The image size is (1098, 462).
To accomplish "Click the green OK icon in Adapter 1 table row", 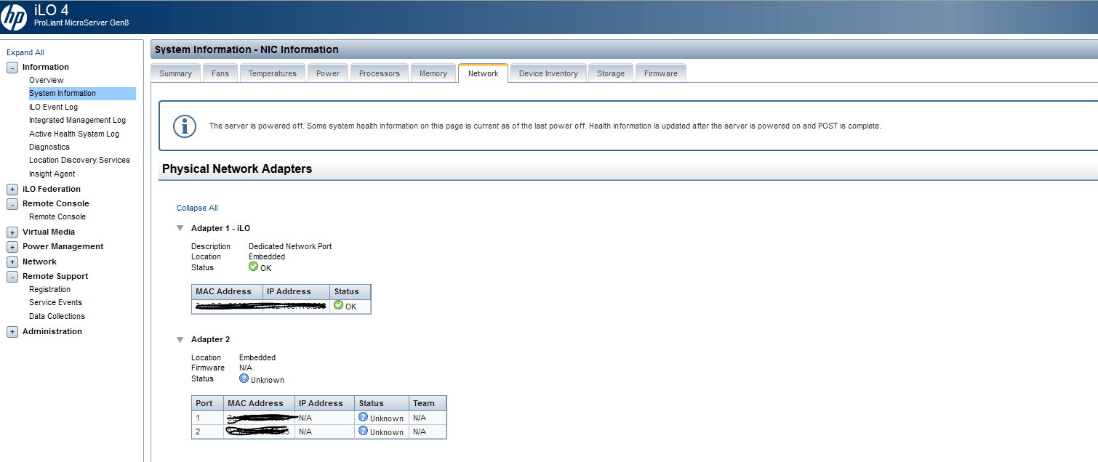I will coord(338,305).
